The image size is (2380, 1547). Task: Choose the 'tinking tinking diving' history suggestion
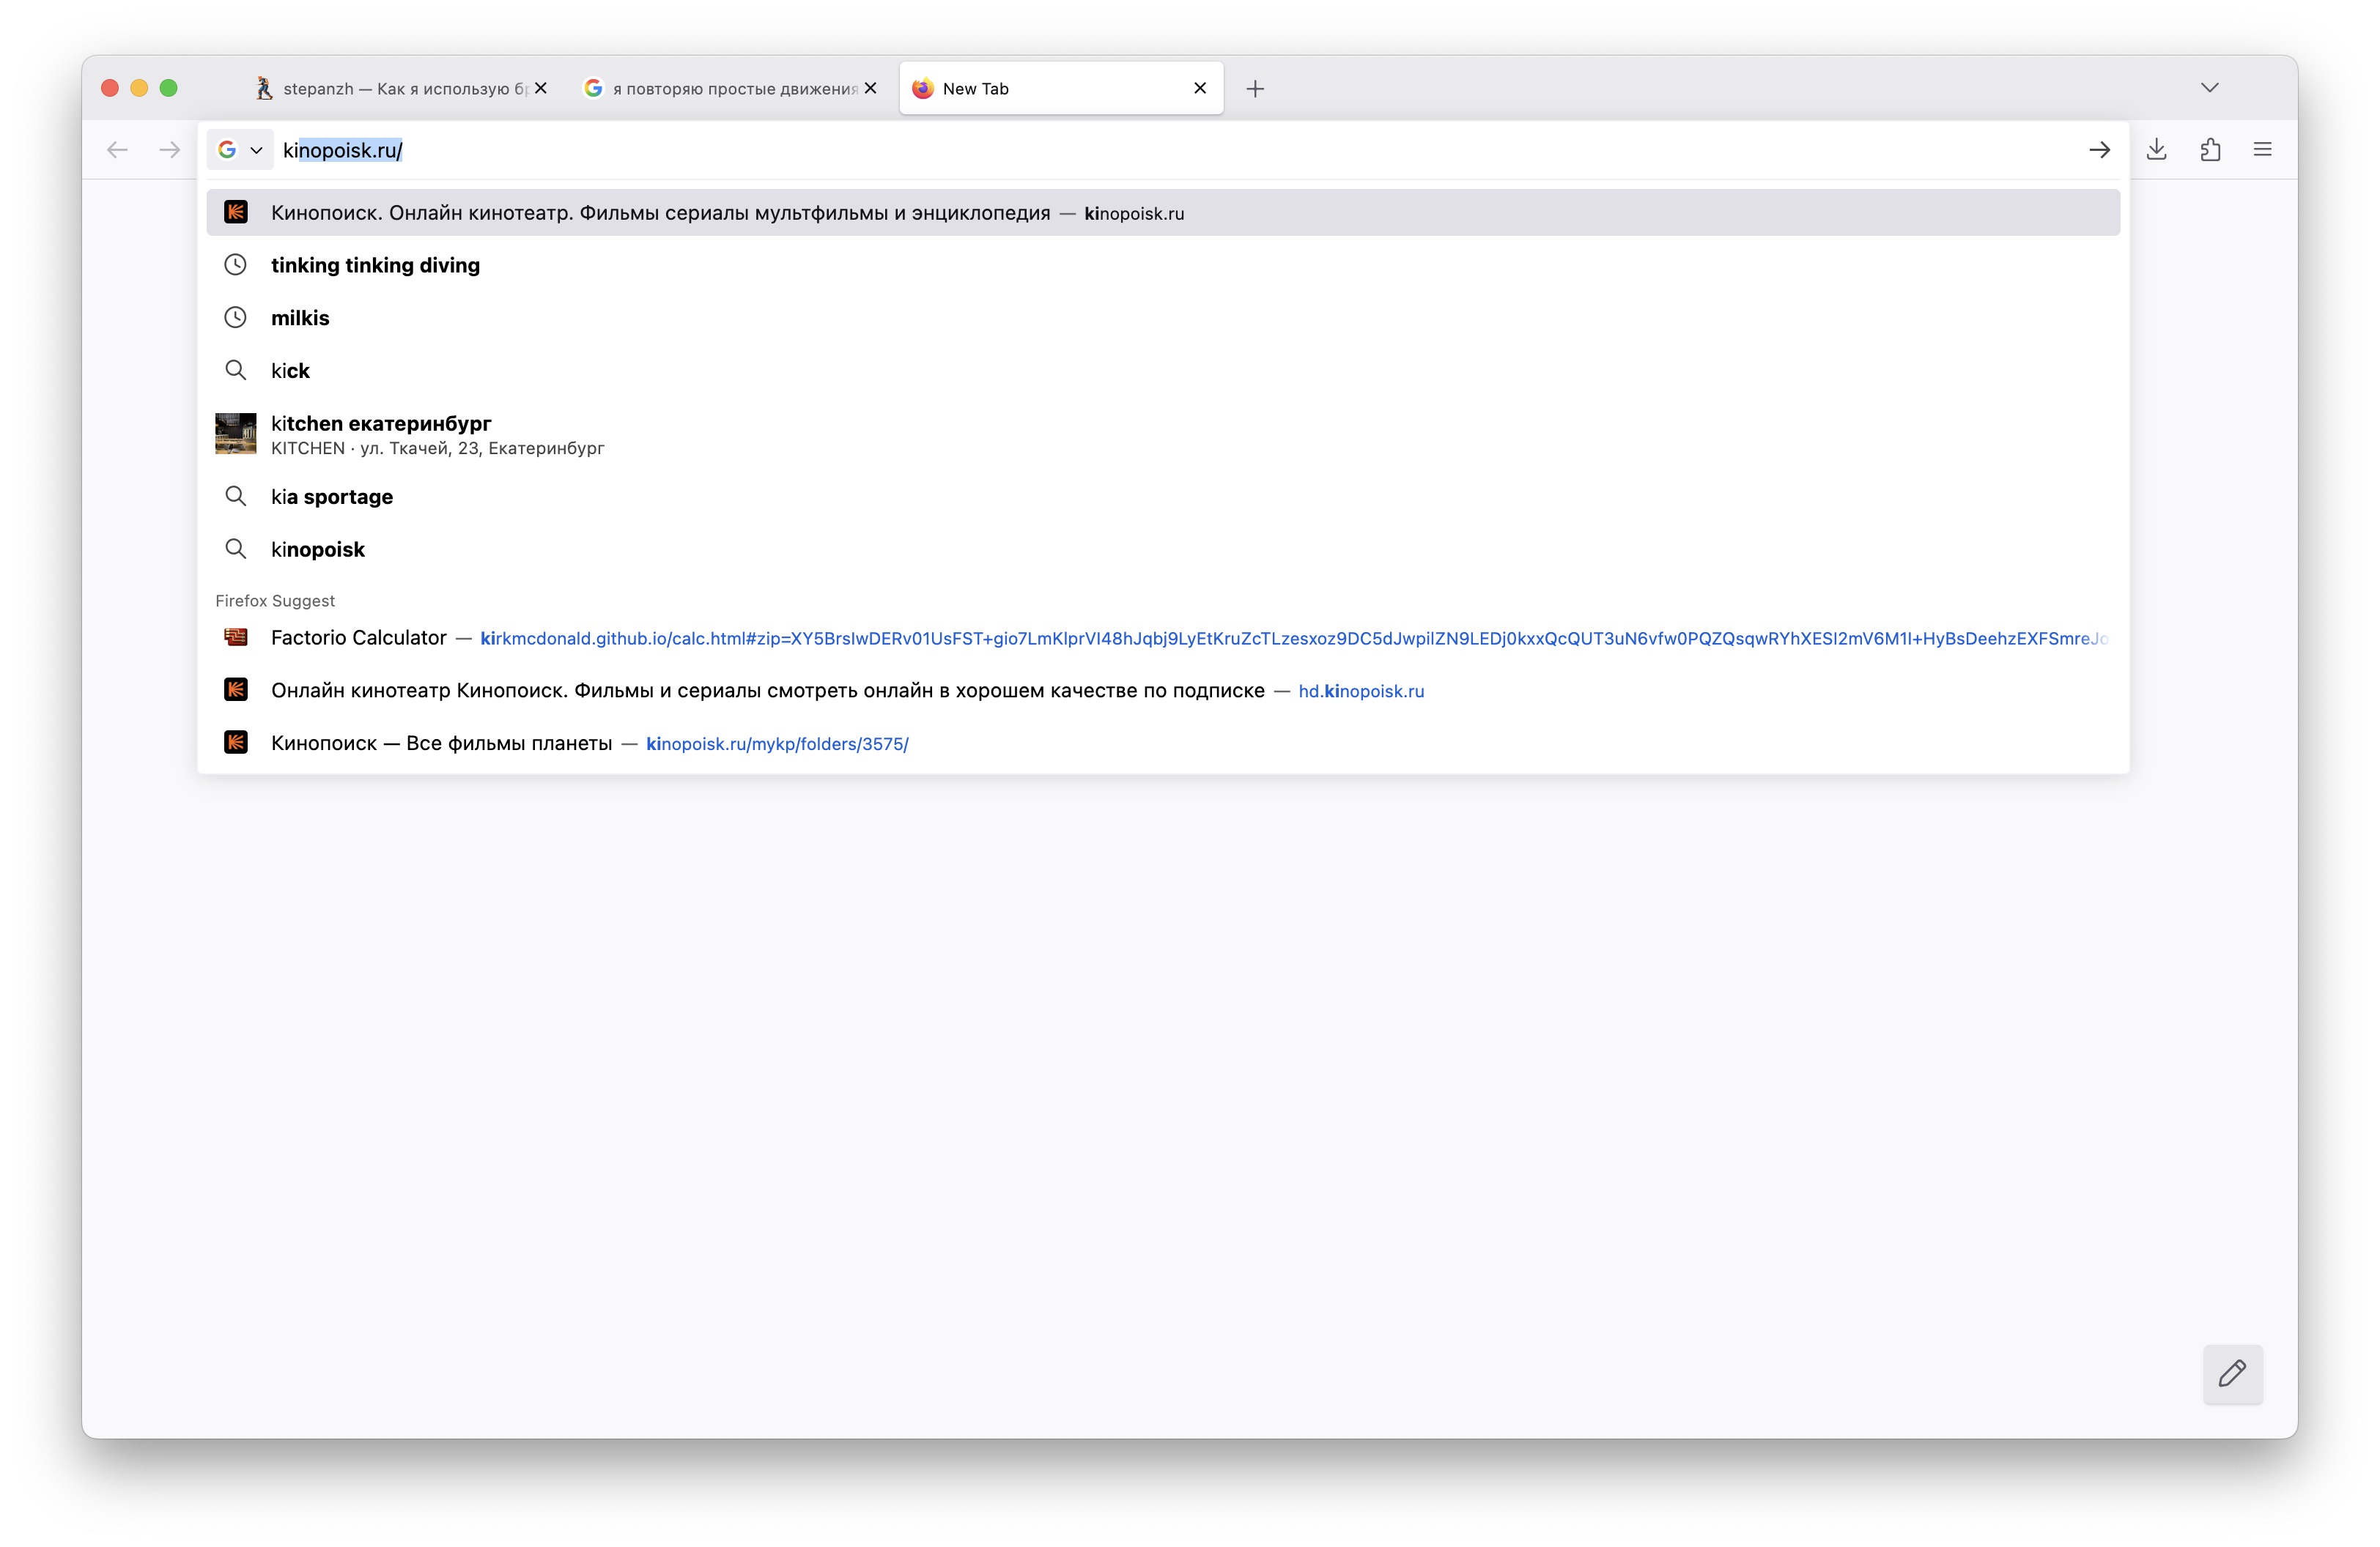tap(1163, 265)
